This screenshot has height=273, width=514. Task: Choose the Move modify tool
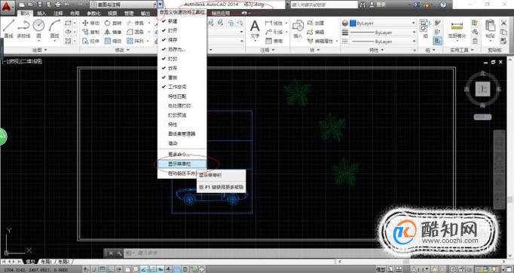point(90,23)
